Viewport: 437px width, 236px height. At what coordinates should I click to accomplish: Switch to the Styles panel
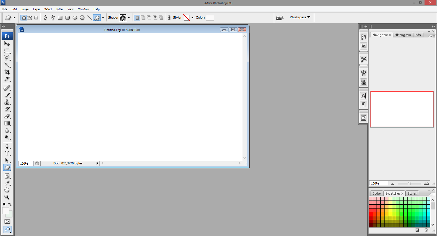coord(412,193)
